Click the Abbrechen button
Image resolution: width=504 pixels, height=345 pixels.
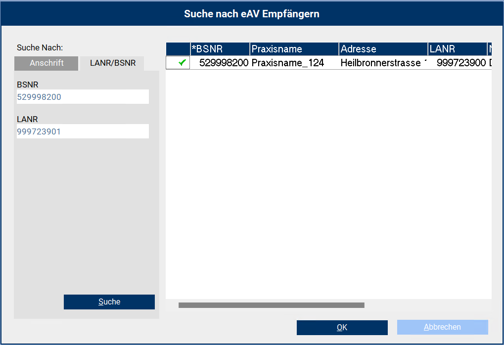[442, 327]
